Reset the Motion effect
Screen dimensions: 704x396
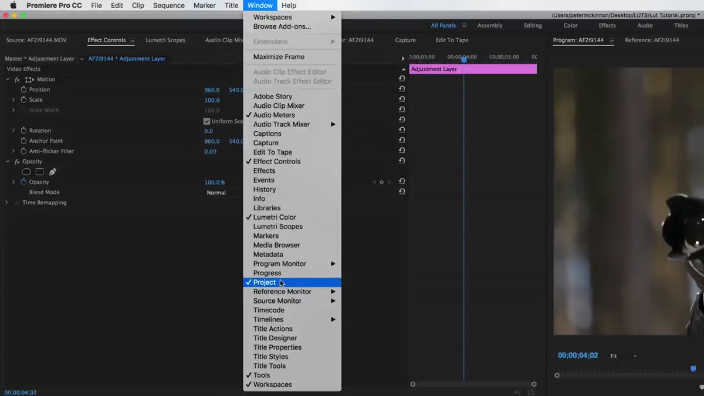pos(402,78)
